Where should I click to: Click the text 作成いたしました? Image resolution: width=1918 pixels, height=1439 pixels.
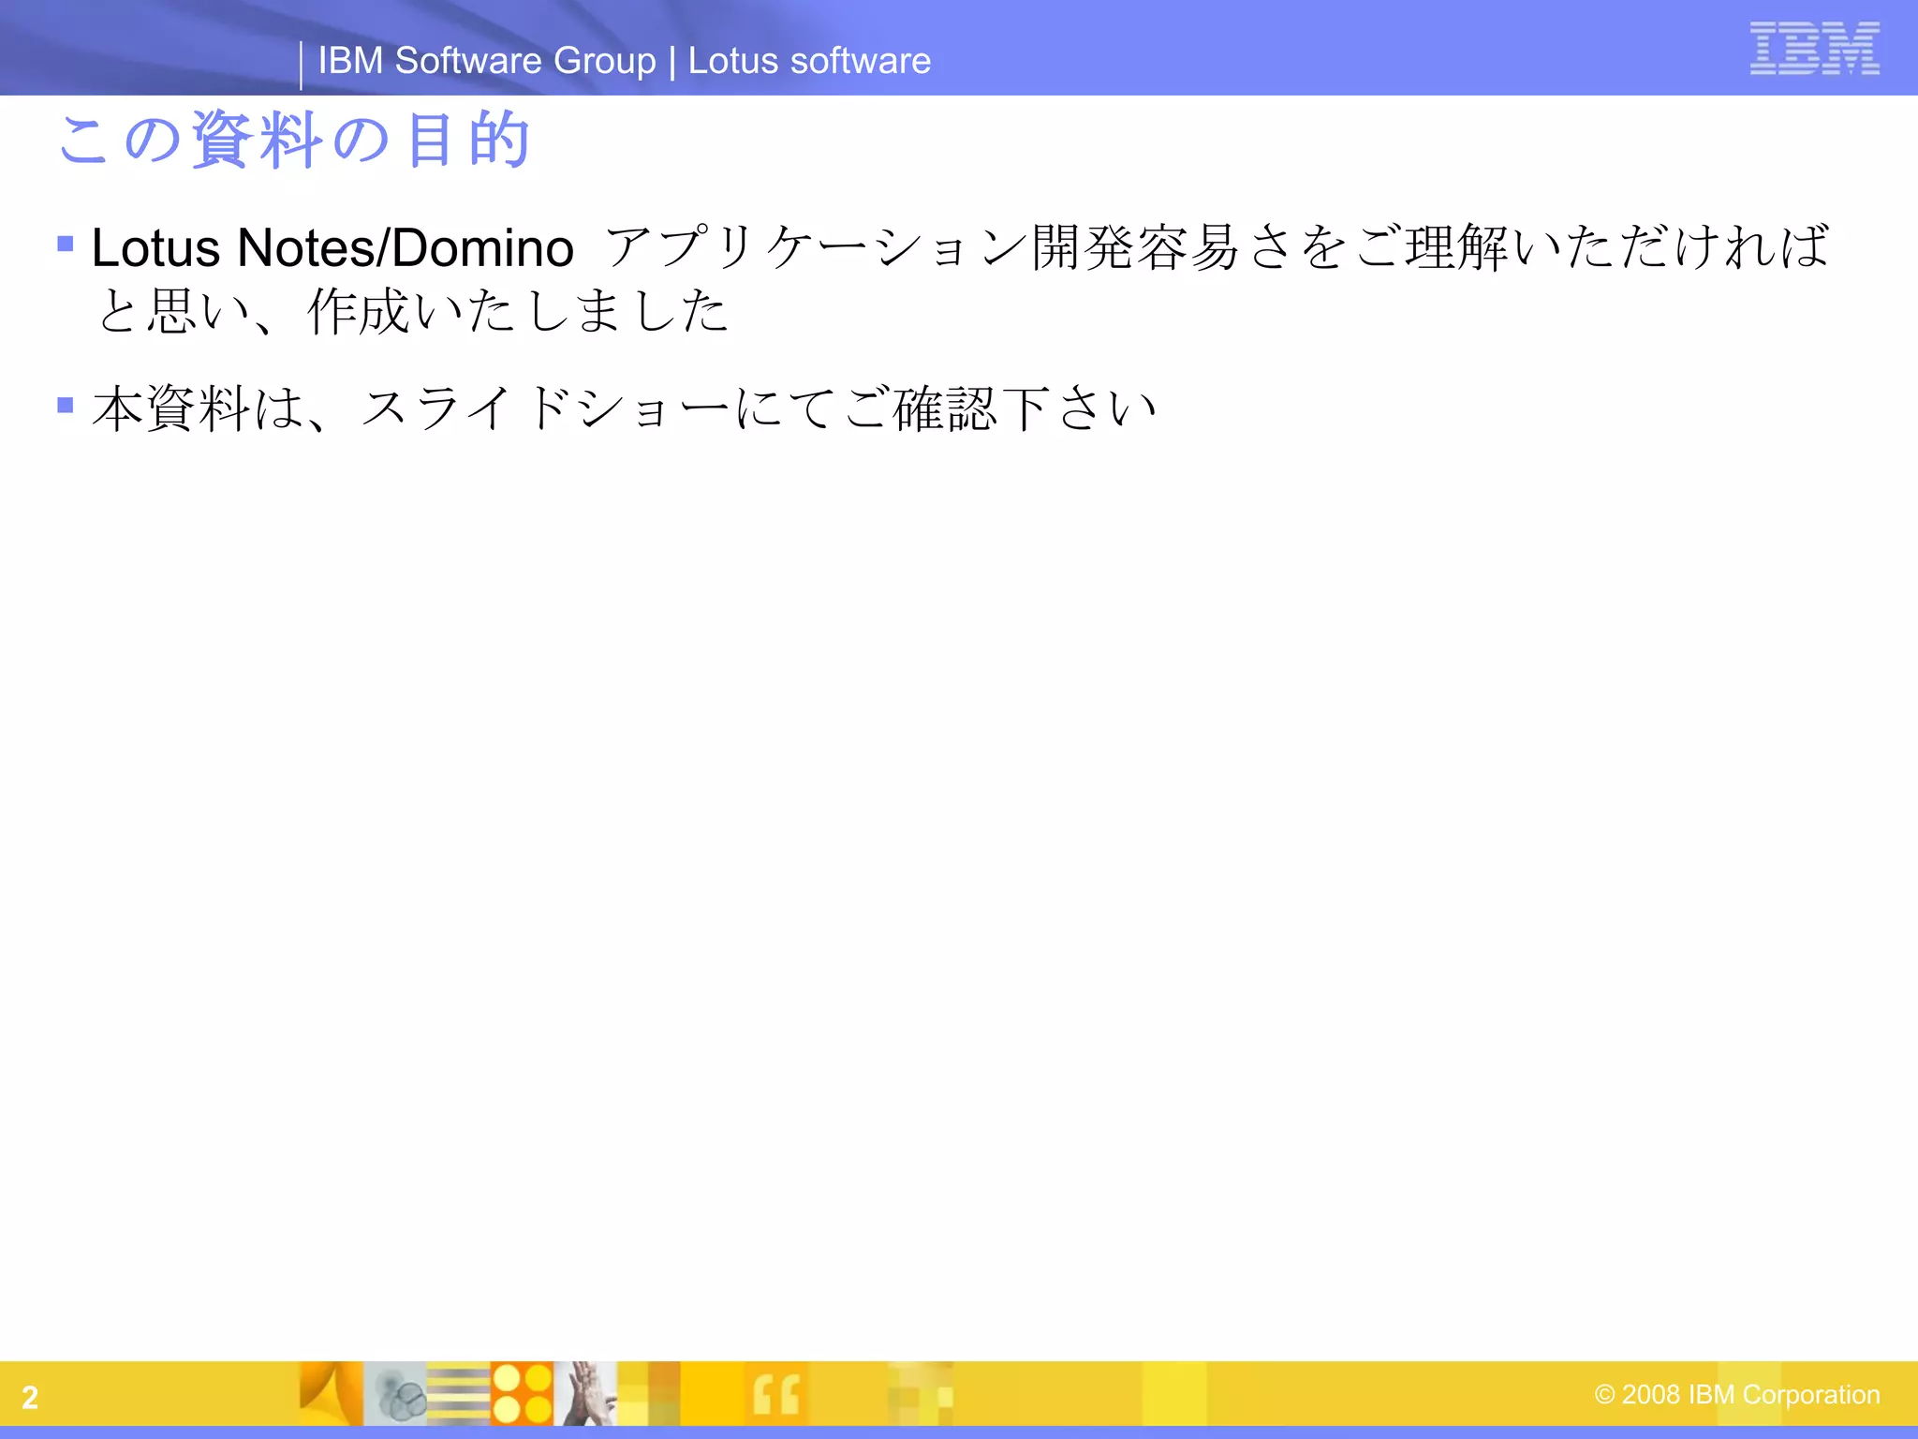(x=517, y=311)
